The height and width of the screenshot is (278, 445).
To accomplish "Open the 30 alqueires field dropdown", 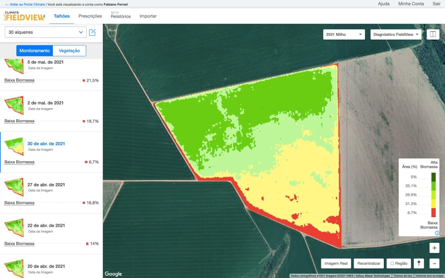I will (45, 32).
